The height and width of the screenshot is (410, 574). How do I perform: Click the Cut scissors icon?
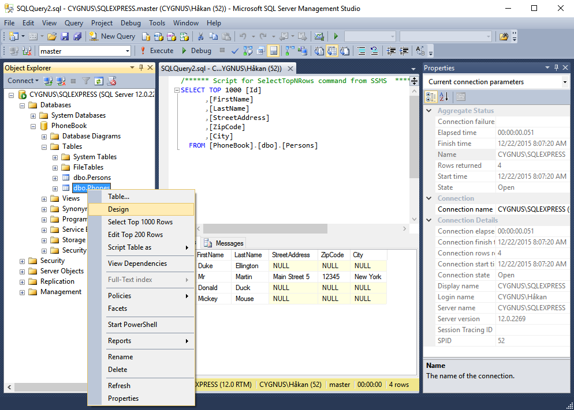point(200,36)
